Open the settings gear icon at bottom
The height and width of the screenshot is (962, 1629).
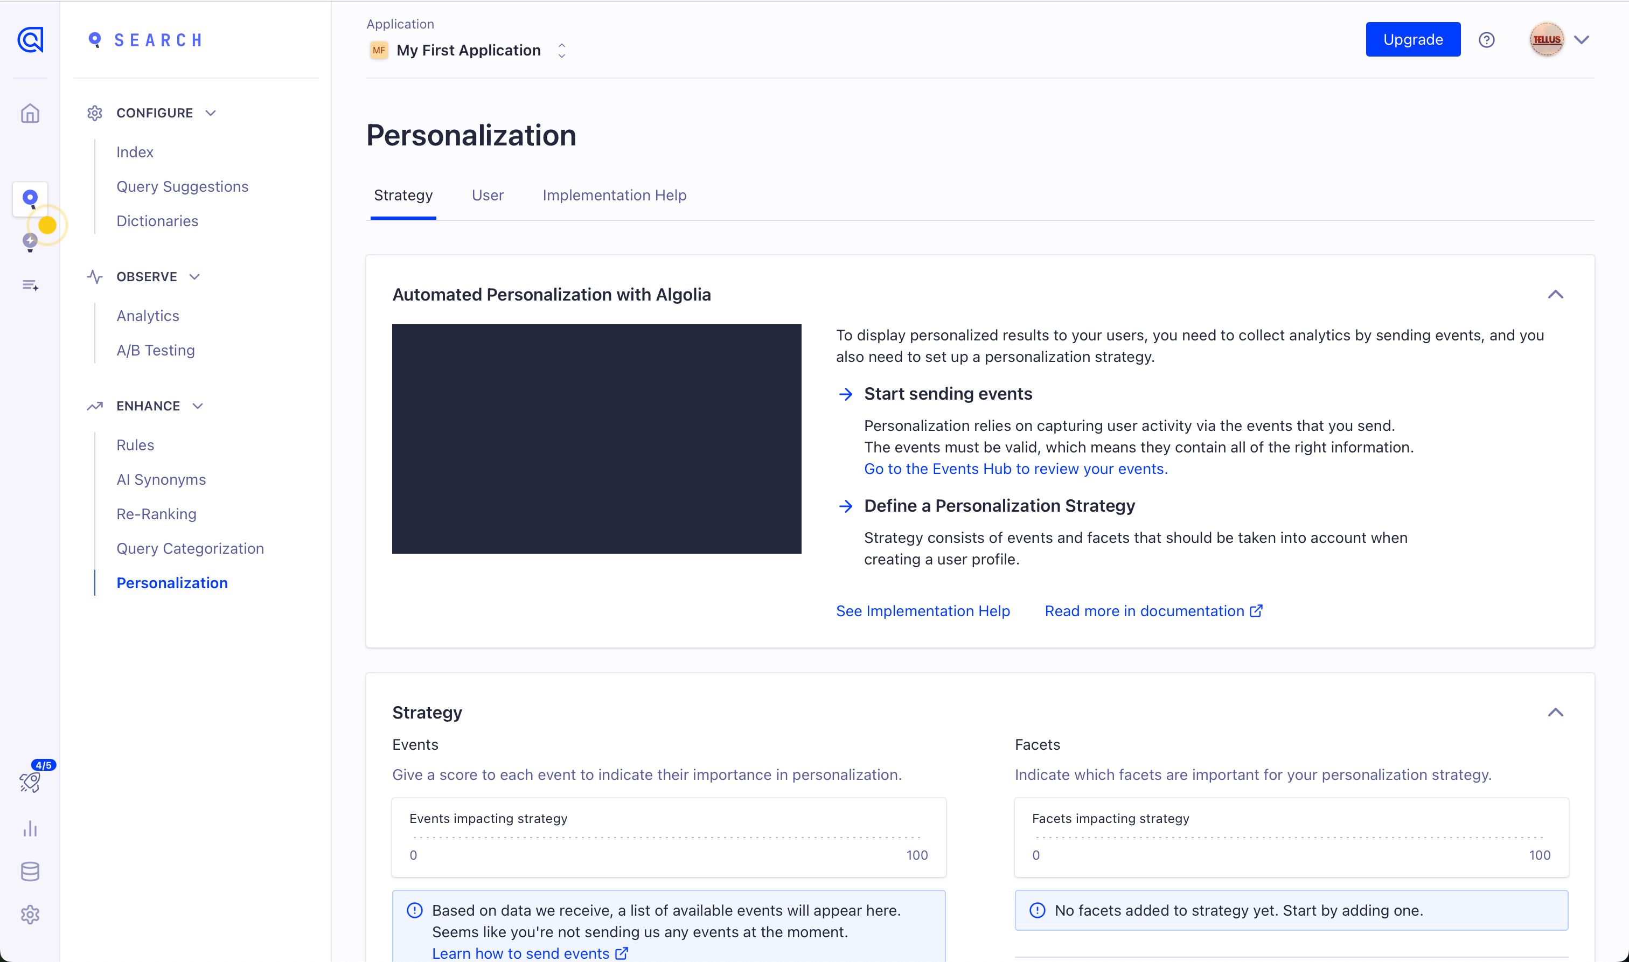coord(30,915)
